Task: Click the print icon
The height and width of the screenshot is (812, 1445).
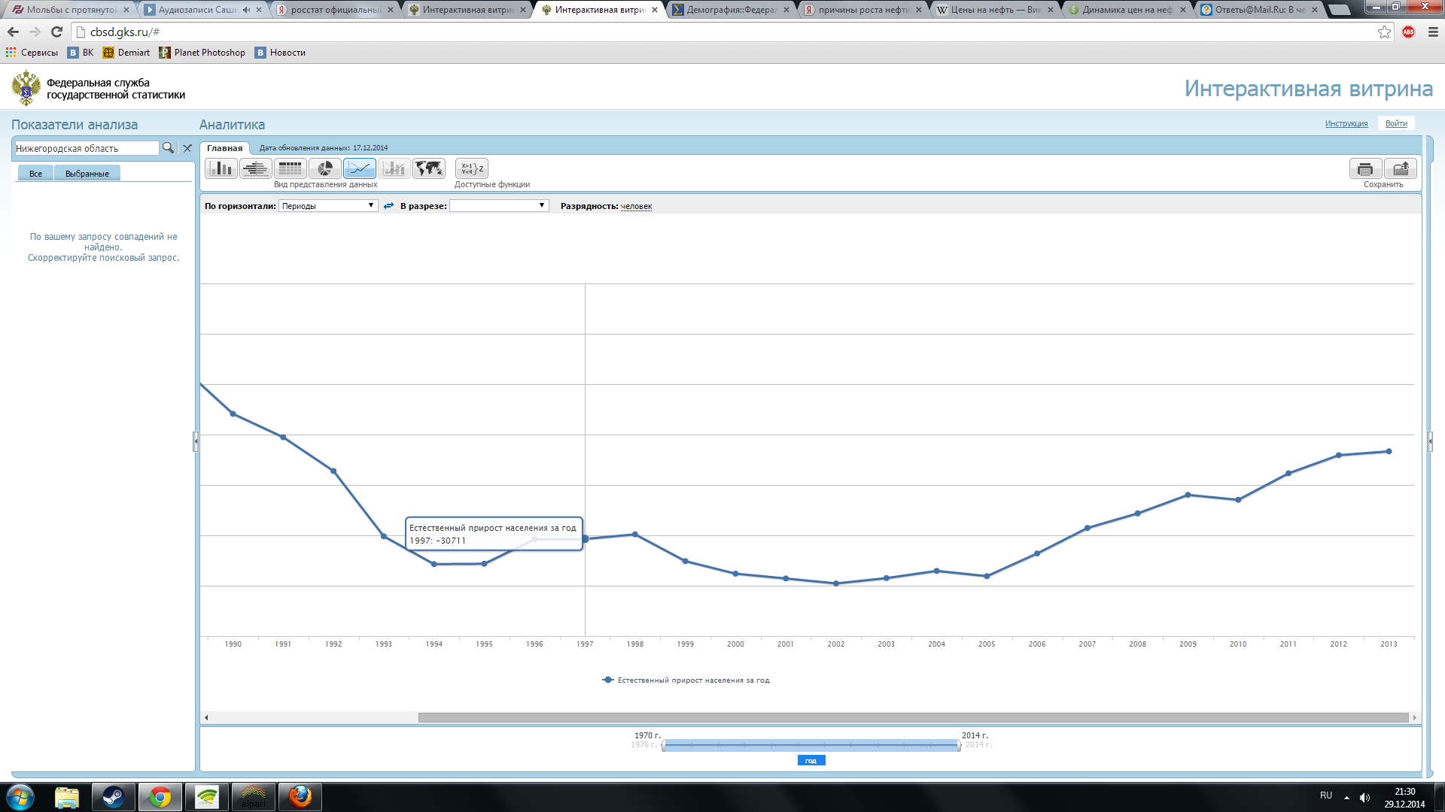Action: (x=1365, y=168)
